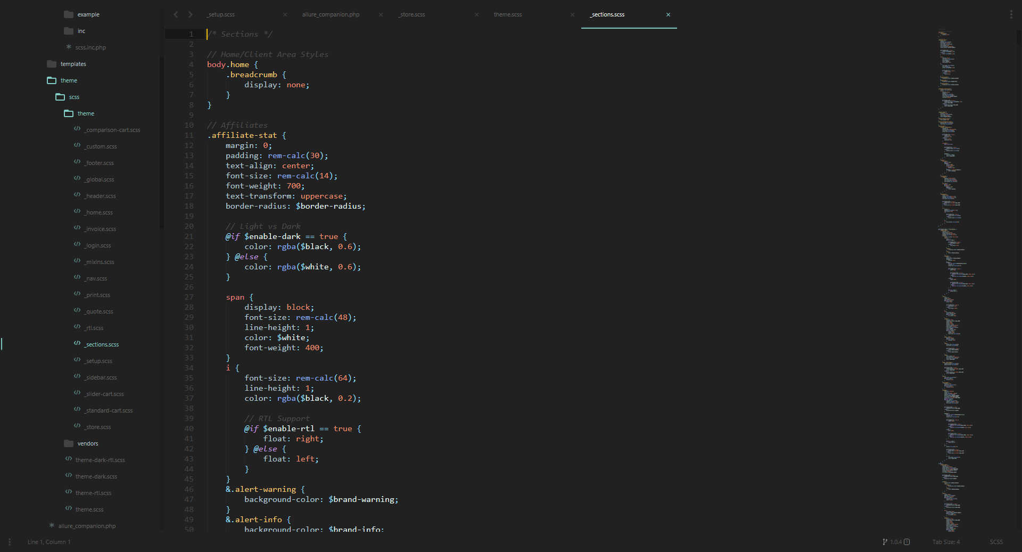The width and height of the screenshot is (1022, 552).
Task: Open theme.scss in the sidebar tree
Action: (x=89, y=509)
